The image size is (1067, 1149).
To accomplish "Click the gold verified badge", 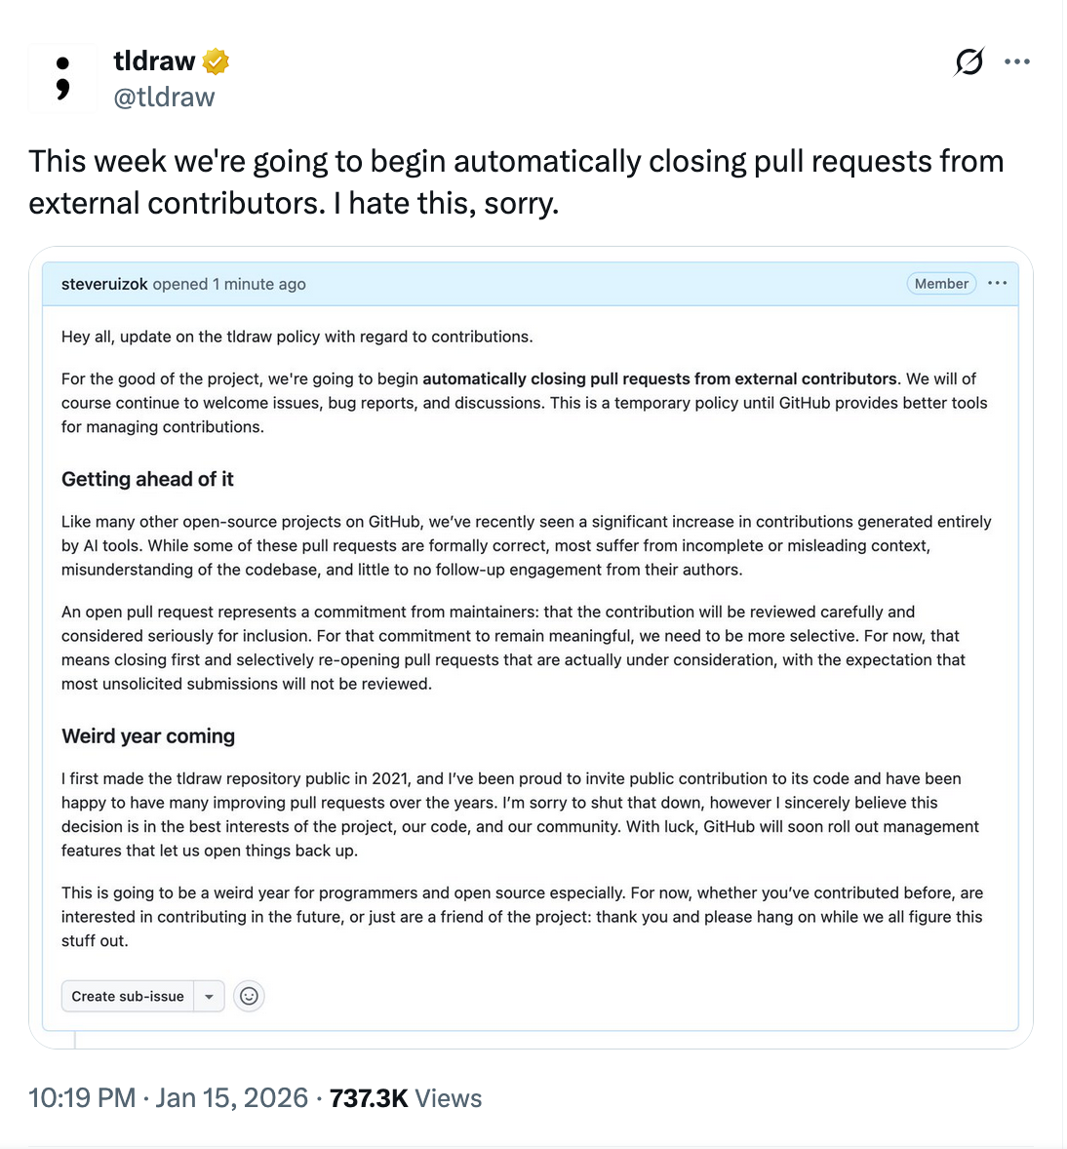I will [x=216, y=61].
